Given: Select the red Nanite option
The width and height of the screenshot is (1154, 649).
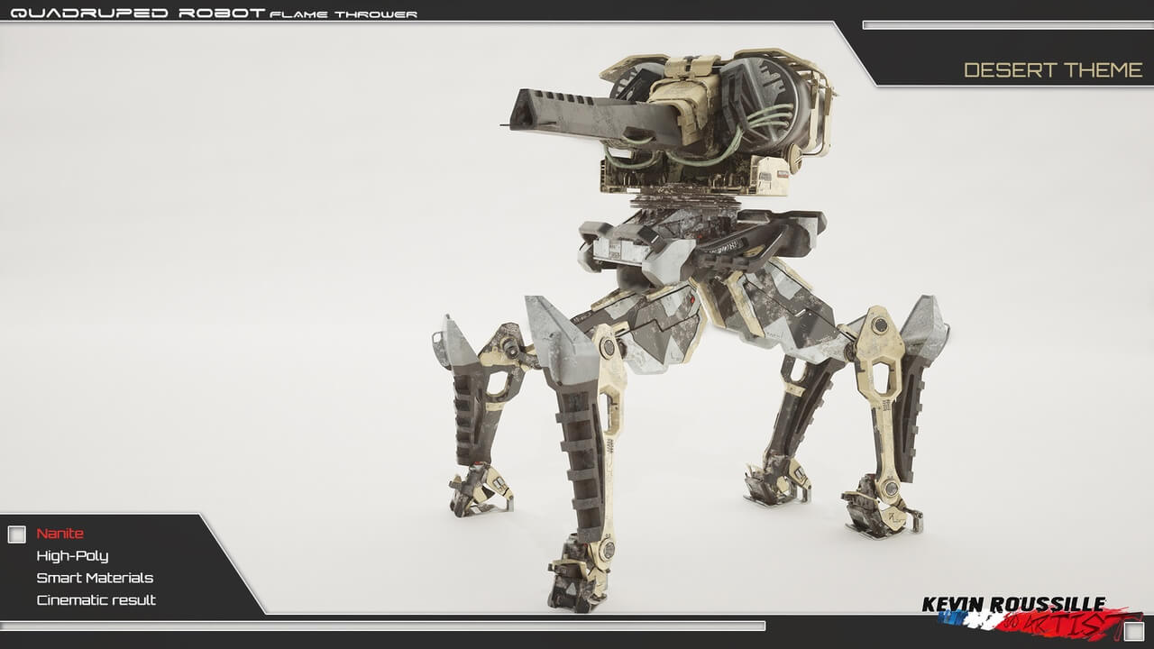Looking at the screenshot, I should pyautogui.click(x=60, y=534).
